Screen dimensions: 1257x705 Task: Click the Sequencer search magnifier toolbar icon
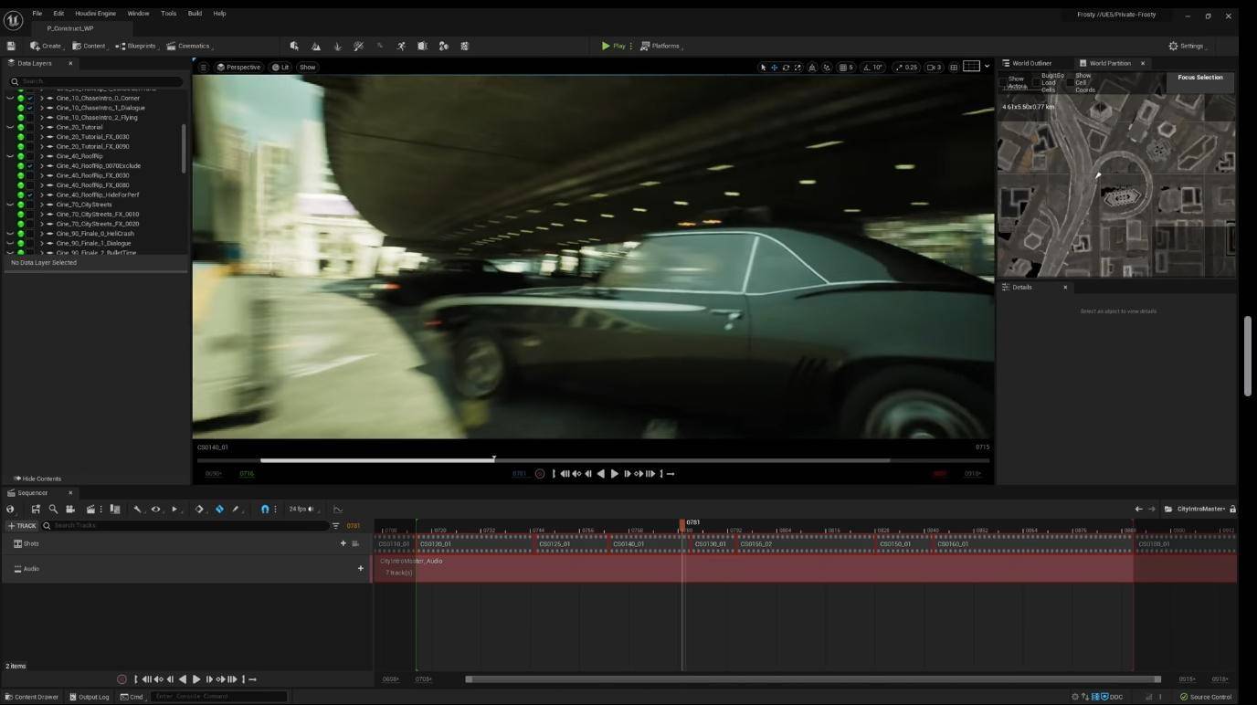tap(53, 509)
